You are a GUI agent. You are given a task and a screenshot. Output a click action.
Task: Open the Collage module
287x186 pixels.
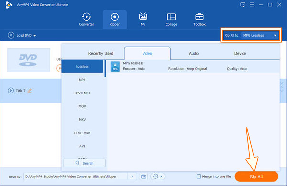171,20
